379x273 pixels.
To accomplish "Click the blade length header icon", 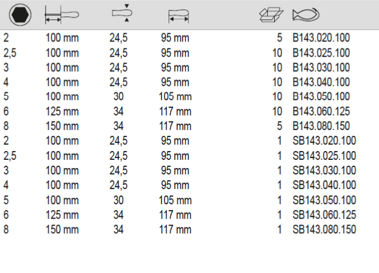I will click(x=61, y=15).
